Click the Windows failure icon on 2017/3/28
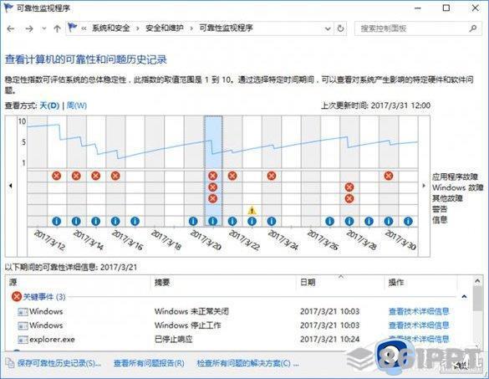Viewport: 489px width, 379px height. pyautogui.click(x=349, y=187)
